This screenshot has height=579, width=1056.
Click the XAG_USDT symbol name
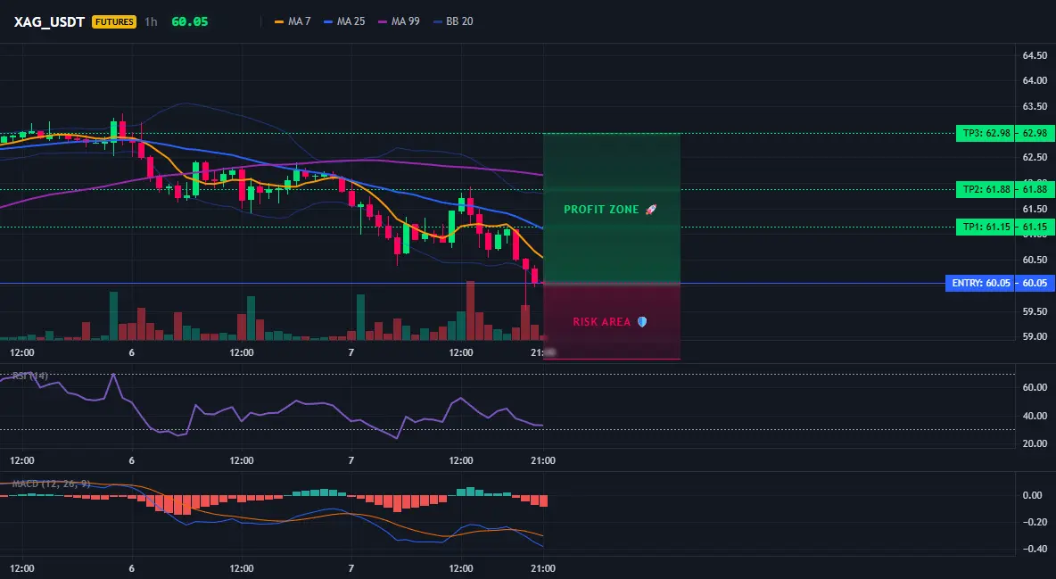coord(49,21)
